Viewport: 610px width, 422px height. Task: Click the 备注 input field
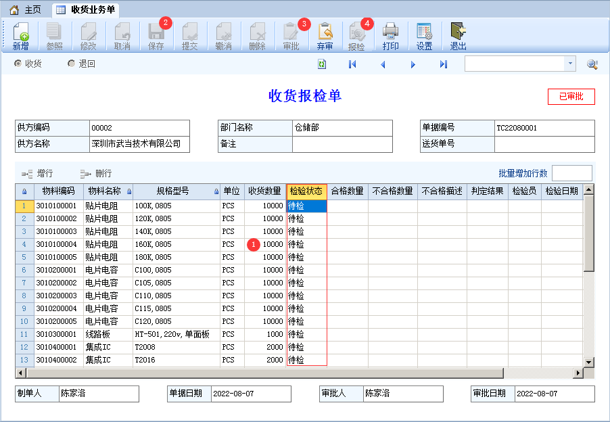point(342,144)
